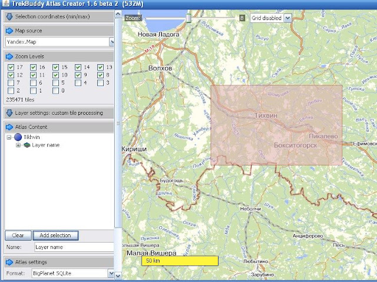Collapse the Atlas Content panel arrow
Screen dimensions: 377x282
click(x=9, y=127)
